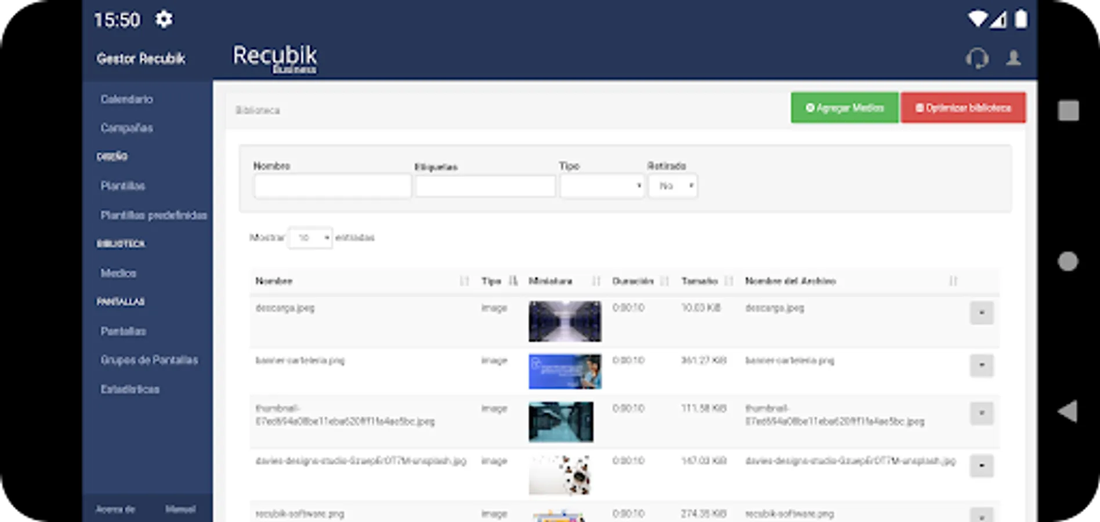Viewport: 1100px width, 522px height.
Task: Click the Nombre column header text
Action: 274,281
